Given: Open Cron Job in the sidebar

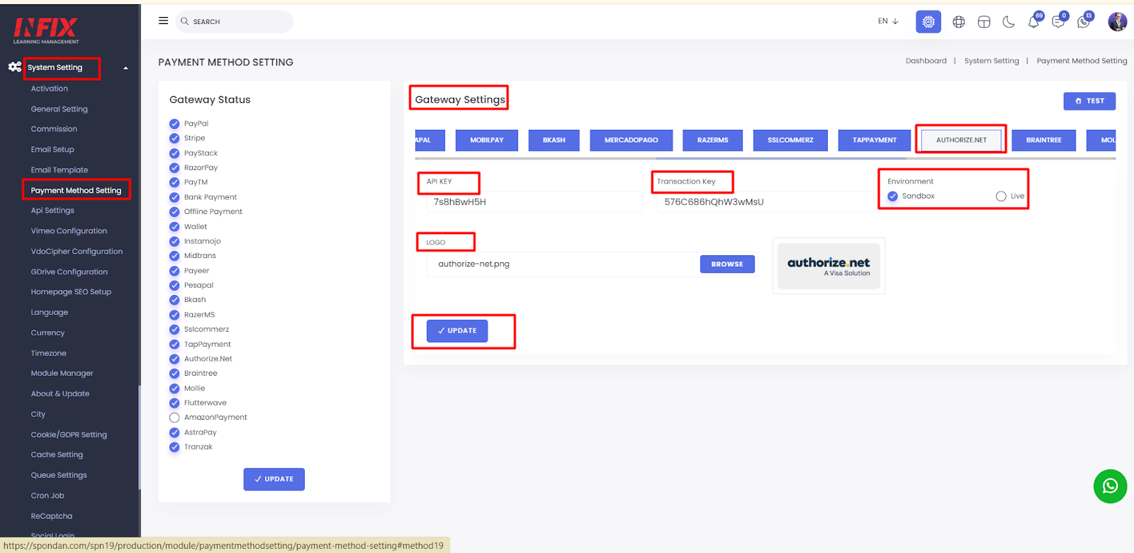Looking at the screenshot, I should [x=47, y=496].
